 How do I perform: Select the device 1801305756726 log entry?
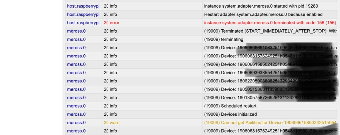pyautogui.click(x=270, y=98)
